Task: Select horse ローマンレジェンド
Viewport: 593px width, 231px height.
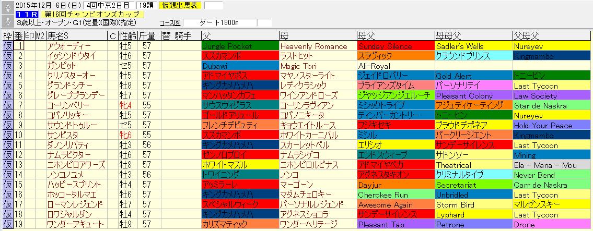Action: pos(77,204)
